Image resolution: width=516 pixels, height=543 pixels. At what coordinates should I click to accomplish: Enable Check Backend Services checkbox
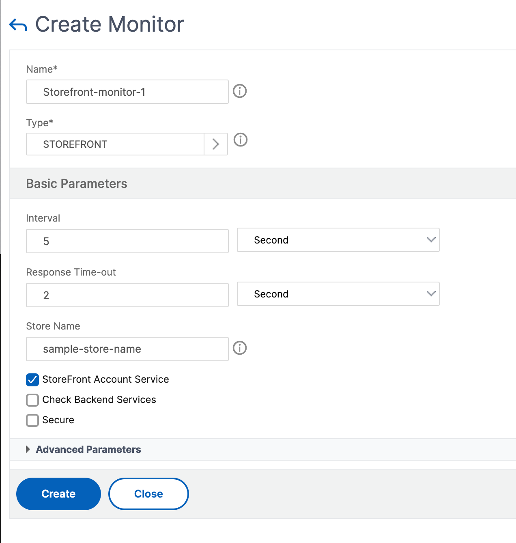[32, 400]
